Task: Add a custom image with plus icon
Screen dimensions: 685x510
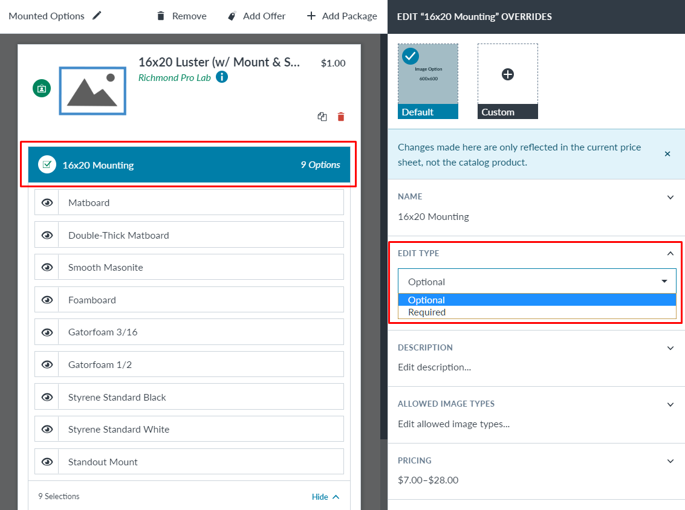Action: tap(507, 74)
